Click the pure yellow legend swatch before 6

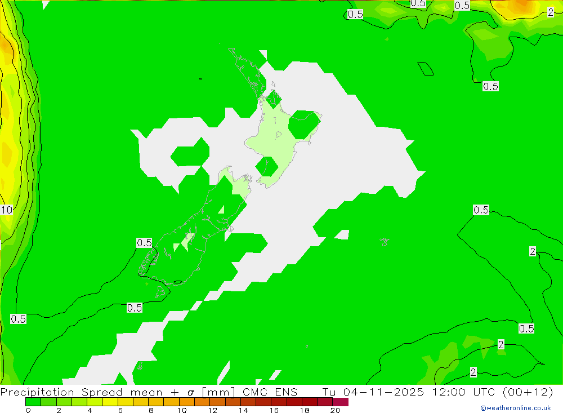110,402
